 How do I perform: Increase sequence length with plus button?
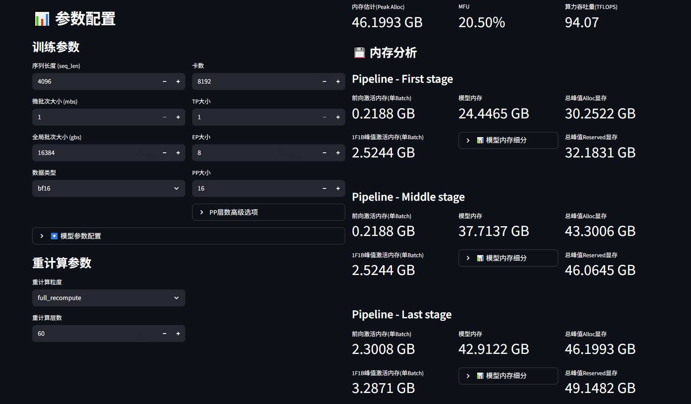(x=178, y=81)
